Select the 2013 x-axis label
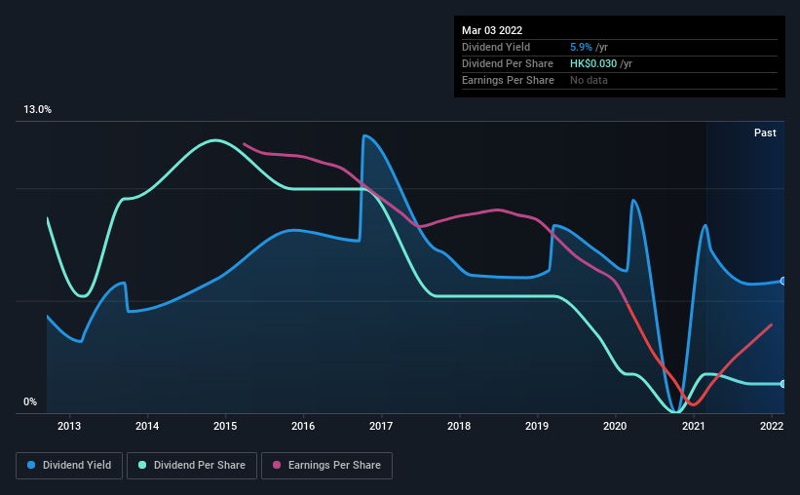This screenshot has width=800, height=495. coord(69,426)
